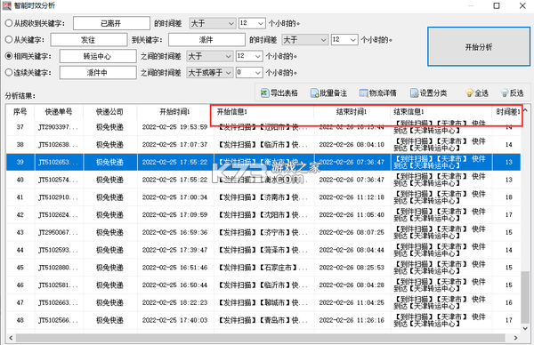Select highlighted row 39 JT5102653
The height and width of the screenshot is (345, 534).
click(x=58, y=162)
